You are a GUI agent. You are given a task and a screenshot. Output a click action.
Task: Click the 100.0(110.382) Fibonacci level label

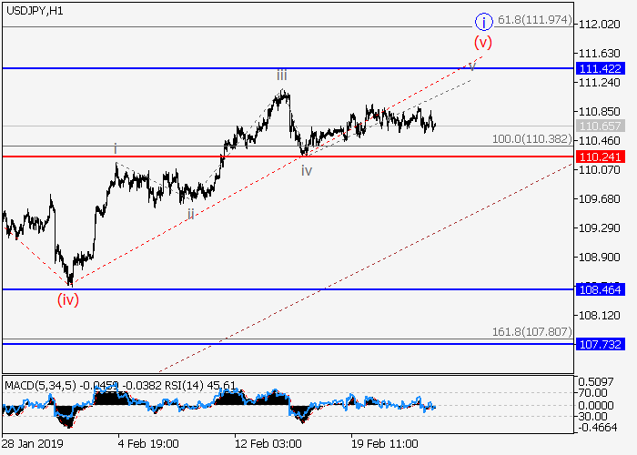531,139
